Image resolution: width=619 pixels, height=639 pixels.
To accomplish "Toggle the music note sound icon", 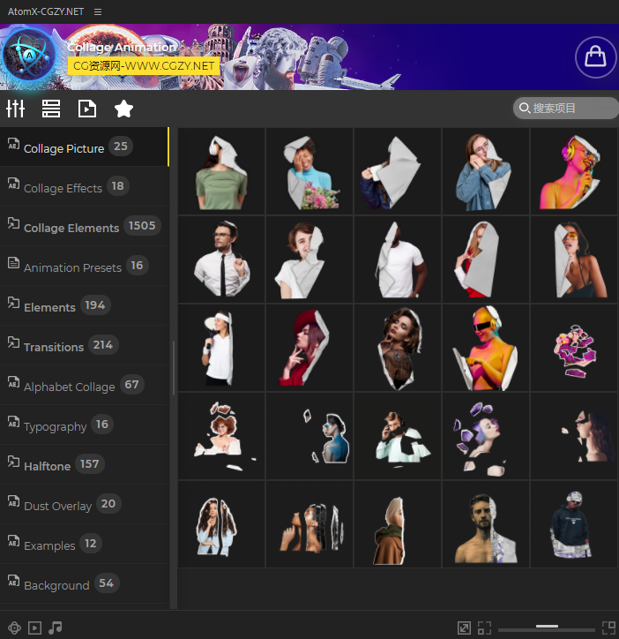I will [55, 628].
